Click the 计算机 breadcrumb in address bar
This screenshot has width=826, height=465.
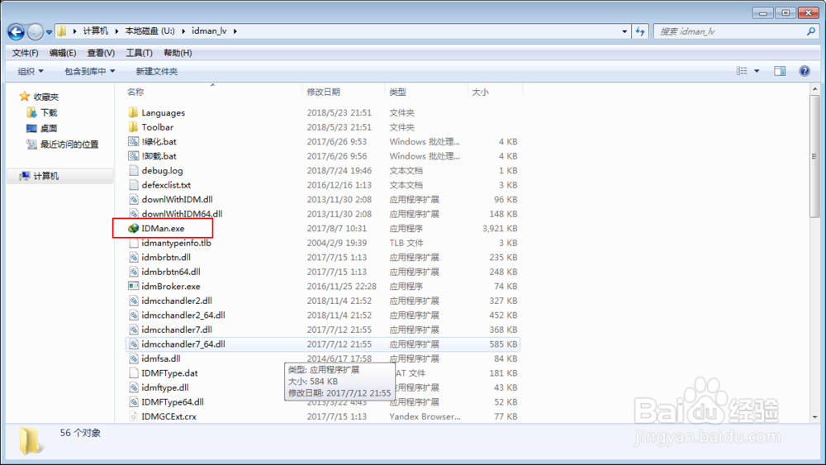pos(95,31)
